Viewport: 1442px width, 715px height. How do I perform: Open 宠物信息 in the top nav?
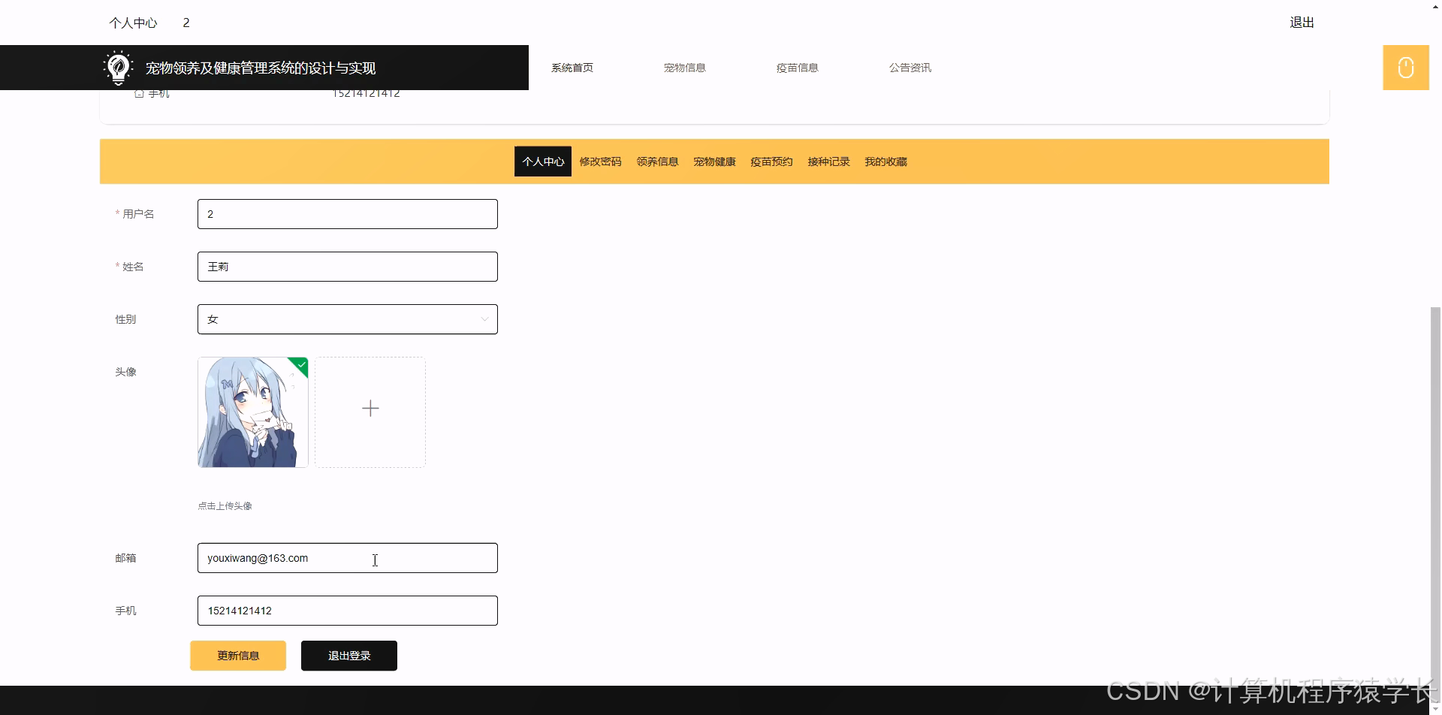click(x=685, y=68)
